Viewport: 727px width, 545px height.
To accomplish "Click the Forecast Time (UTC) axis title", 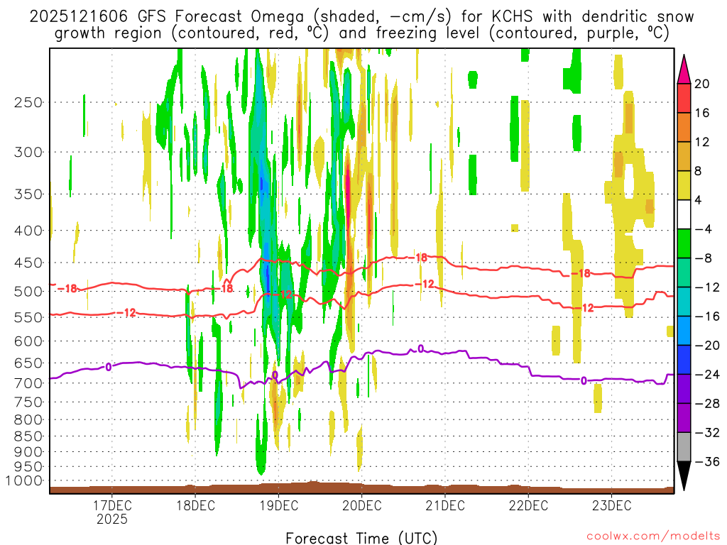I will [361, 538].
